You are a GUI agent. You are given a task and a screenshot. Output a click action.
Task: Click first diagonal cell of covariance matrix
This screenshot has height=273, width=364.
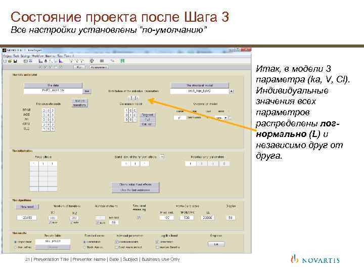pos(126,111)
